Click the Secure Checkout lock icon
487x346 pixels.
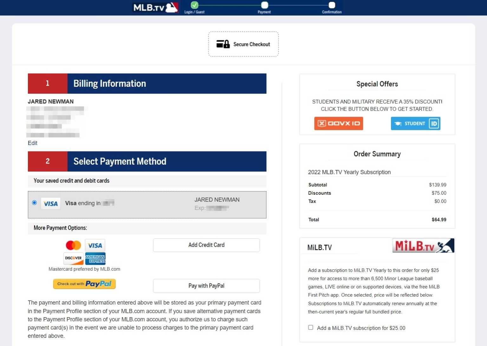[x=222, y=44]
